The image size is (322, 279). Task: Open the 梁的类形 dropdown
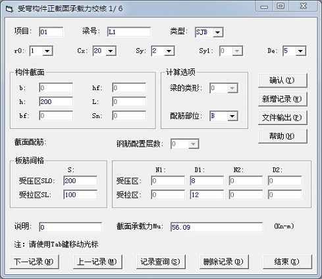coord(232,88)
